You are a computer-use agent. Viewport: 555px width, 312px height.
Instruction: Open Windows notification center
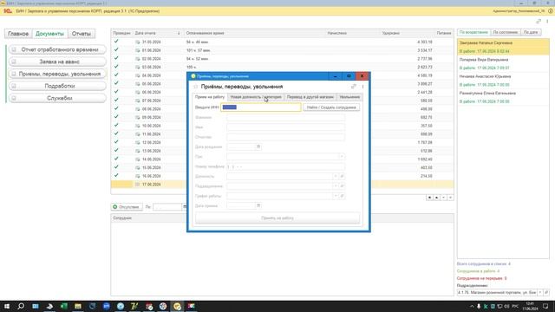545,306
